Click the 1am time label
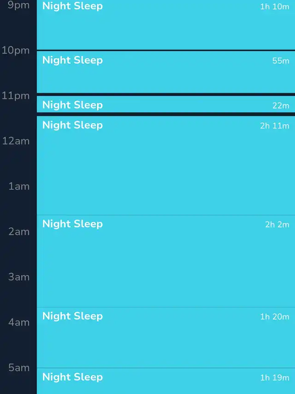The height and width of the screenshot is (394, 295). point(19,186)
